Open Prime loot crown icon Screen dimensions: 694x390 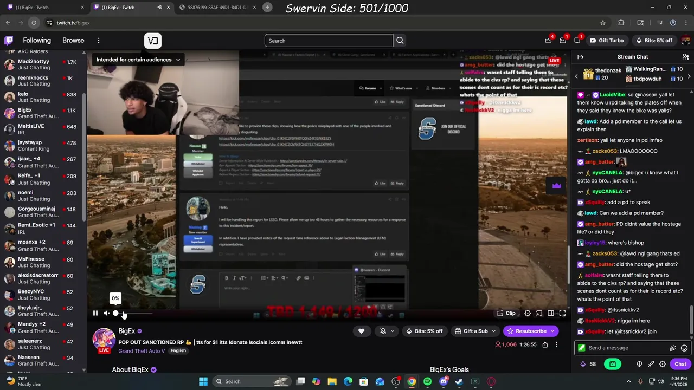[x=548, y=41]
